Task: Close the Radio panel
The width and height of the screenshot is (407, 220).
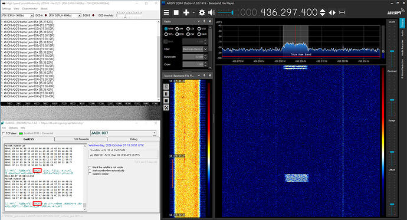Action: [210, 21]
